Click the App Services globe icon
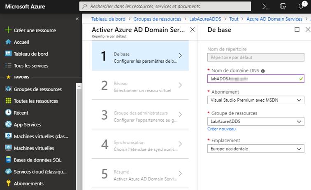 8,124
